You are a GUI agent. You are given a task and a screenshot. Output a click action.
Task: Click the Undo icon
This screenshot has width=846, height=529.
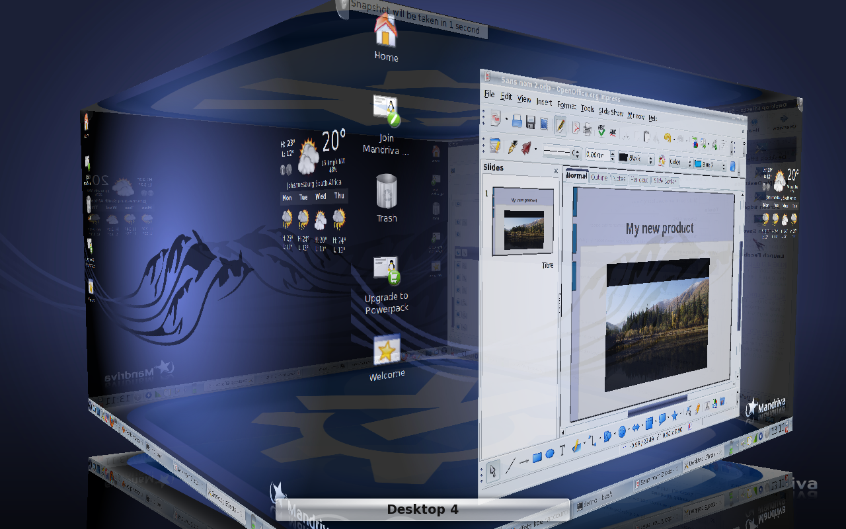667,138
